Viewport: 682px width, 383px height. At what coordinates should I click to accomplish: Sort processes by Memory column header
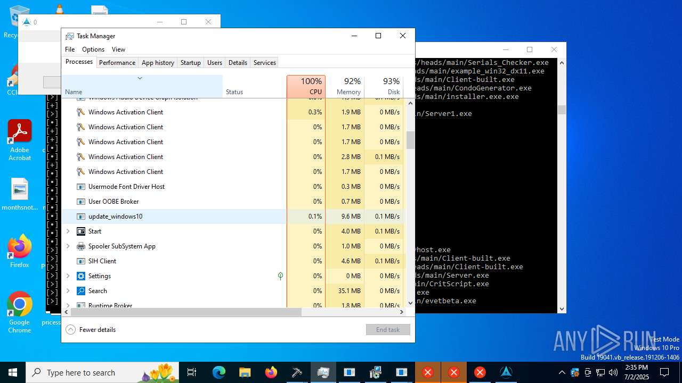pos(345,86)
